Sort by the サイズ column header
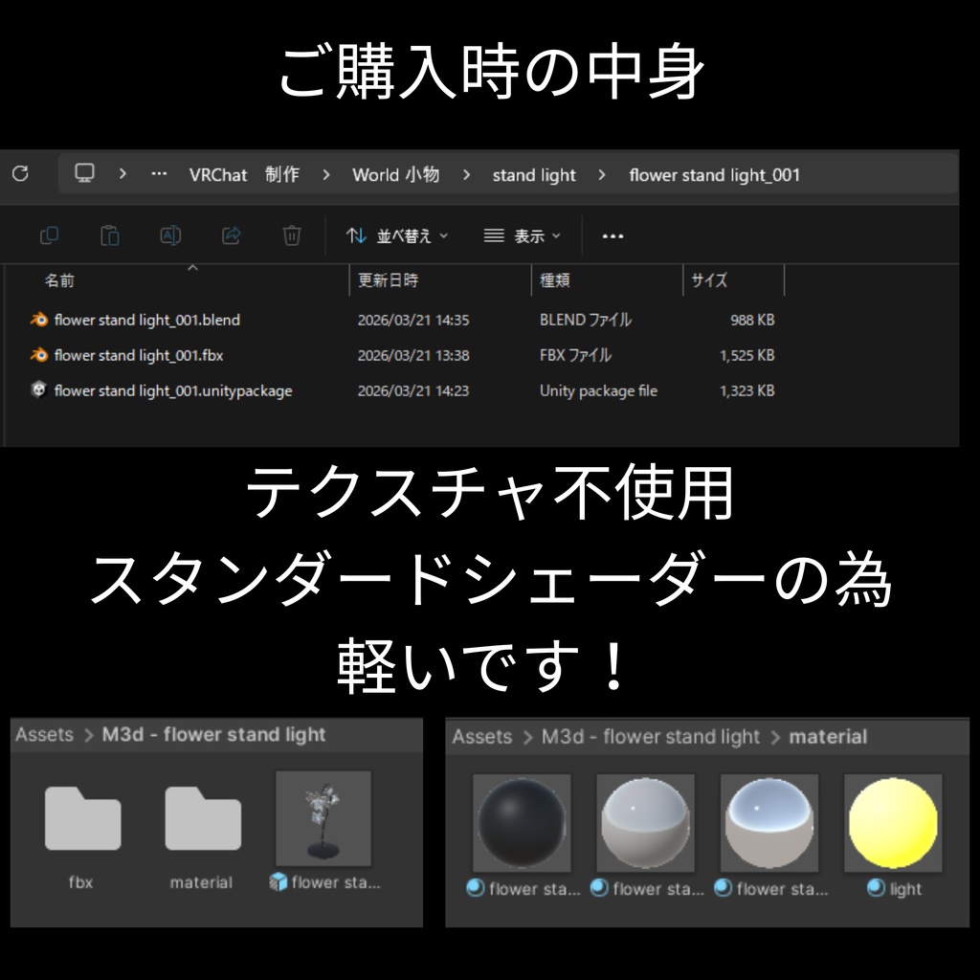 point(709,280)
